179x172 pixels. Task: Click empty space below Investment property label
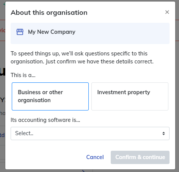tap(130, 103)
